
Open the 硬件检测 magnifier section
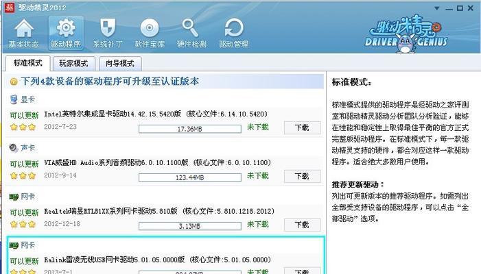click(191, 34)
